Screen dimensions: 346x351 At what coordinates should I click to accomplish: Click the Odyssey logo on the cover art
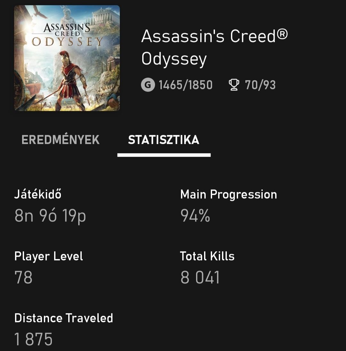(x=67, y=35)
